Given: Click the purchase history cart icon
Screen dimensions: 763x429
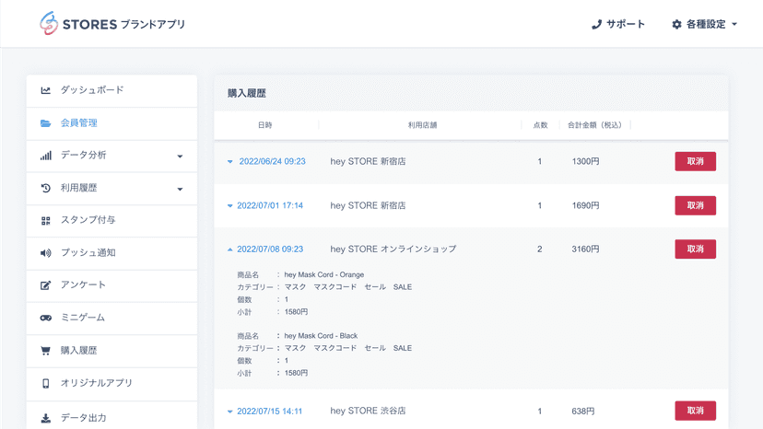Looking at the screenshot, I should pyautogui.click(x=46, y=351).
